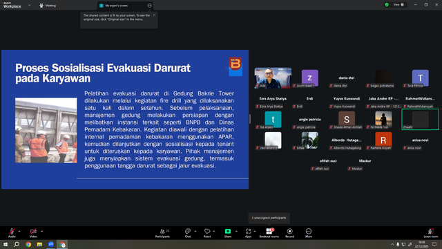The height and width of the screenshot is (249, 442).
Task: Select the billaa participant photo tile
Action: point(310,140)
